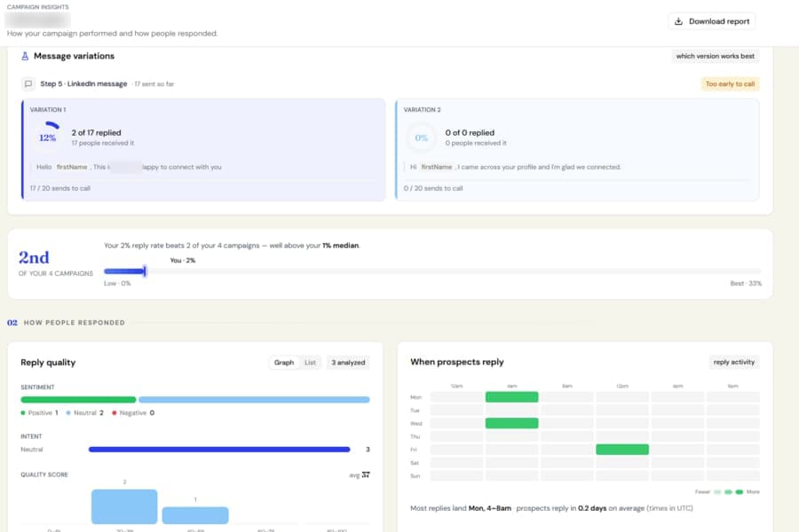
Task: Click the 'which version works best' label
Action: [x=715, y=56]
